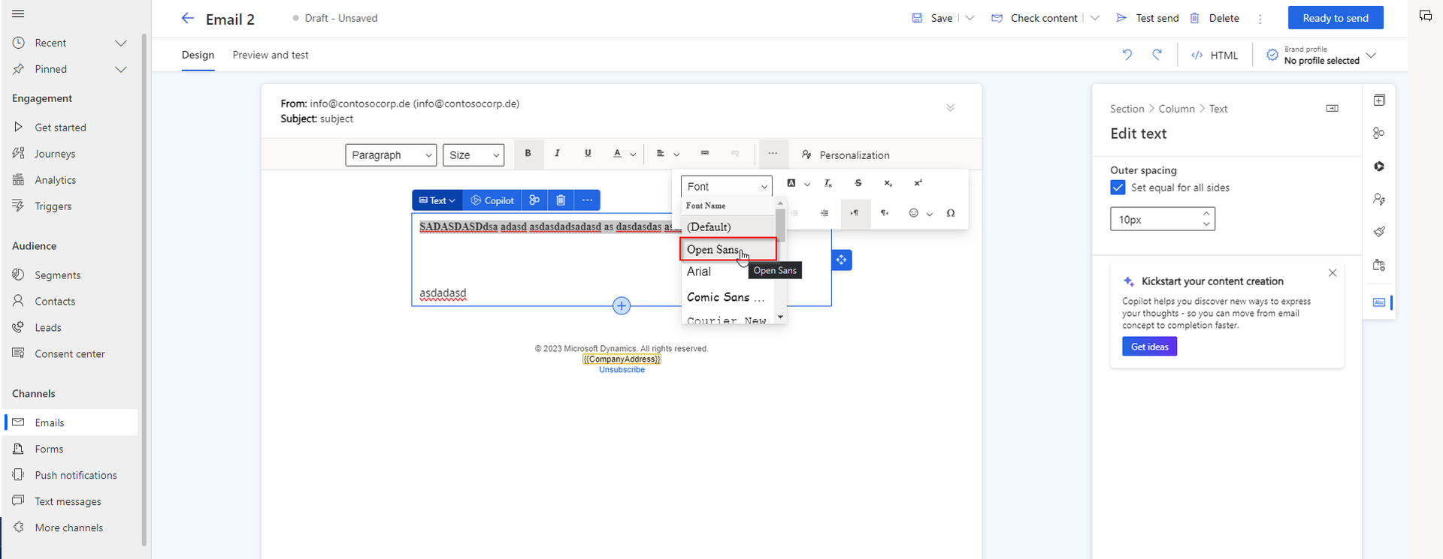This screenshot has width=1443, height=559.
Task: Expand the Brand profile dropdown
Action: pos(1372,55)
